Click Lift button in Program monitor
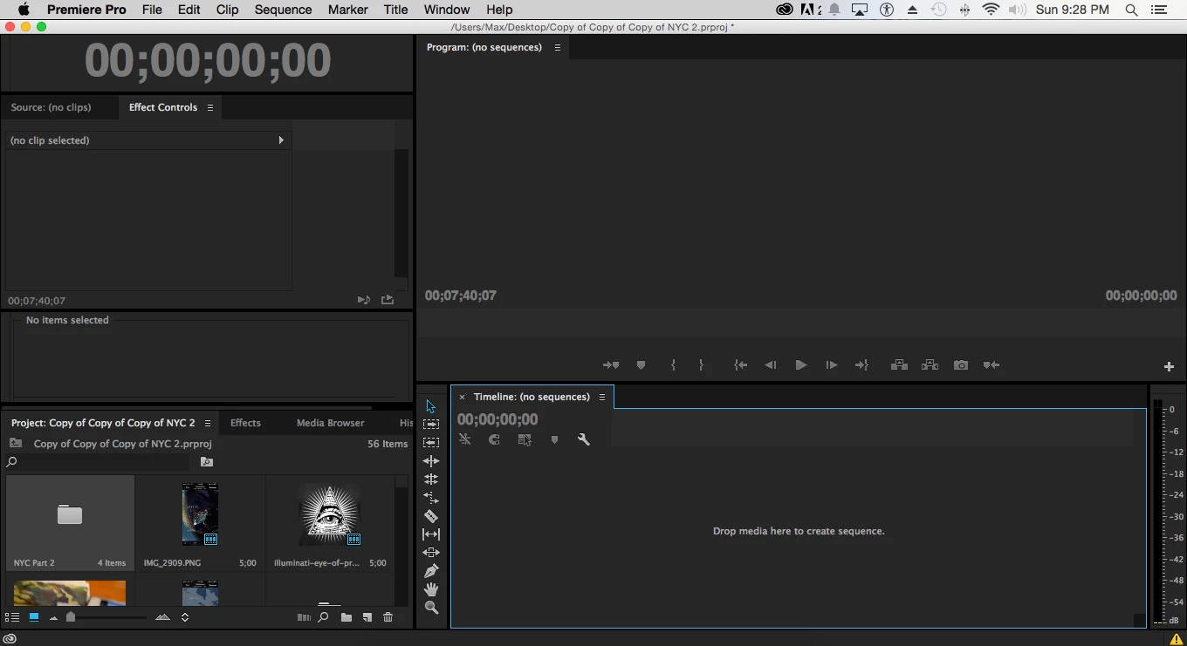The image size is (1187, 646). [x=899, y=365]
